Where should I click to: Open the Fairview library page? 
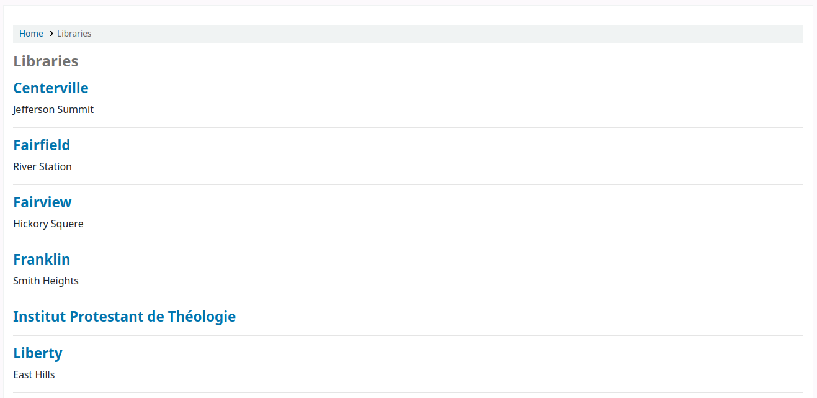click(x=42, y=202)
